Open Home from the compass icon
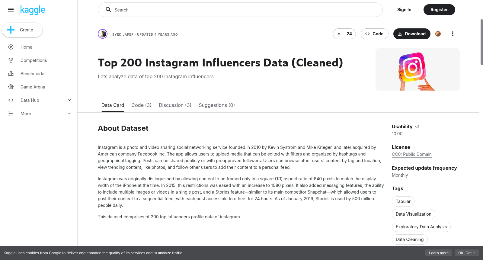Screen dimensions: 483x260 click(11, 47)
